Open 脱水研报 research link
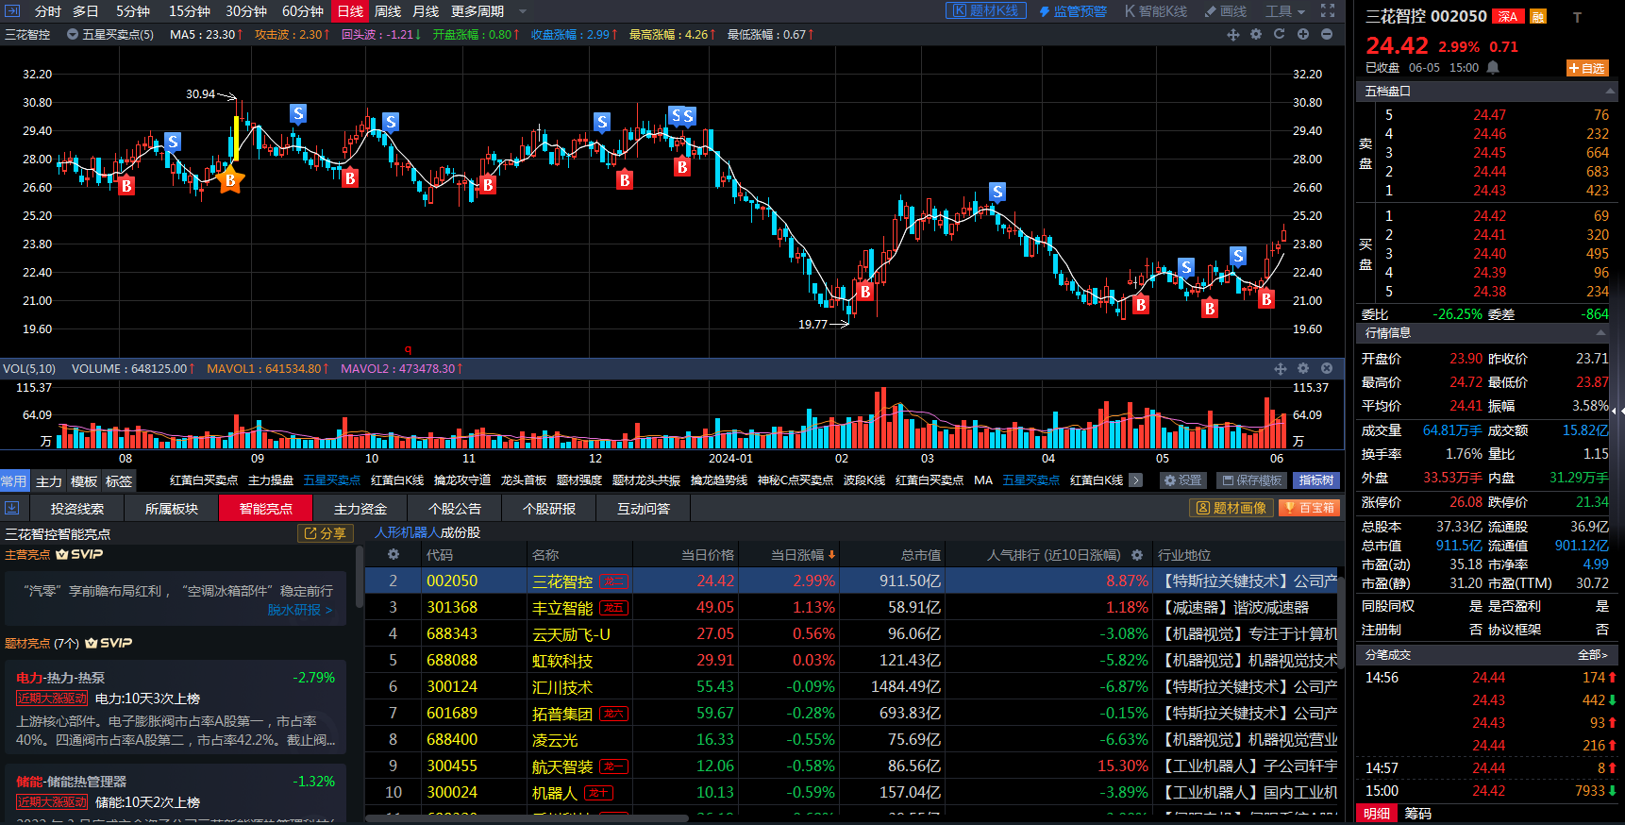 (300, 610)
